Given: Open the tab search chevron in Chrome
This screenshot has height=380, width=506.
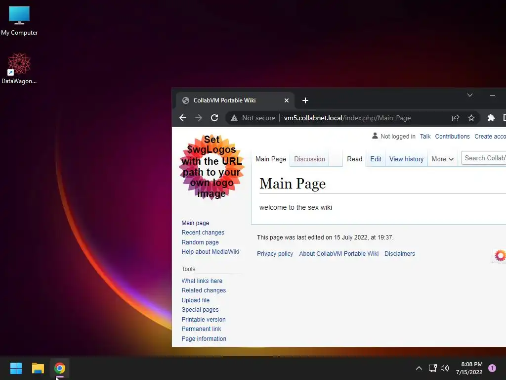Looking at the screenshot, I should (x=470, y=95).
